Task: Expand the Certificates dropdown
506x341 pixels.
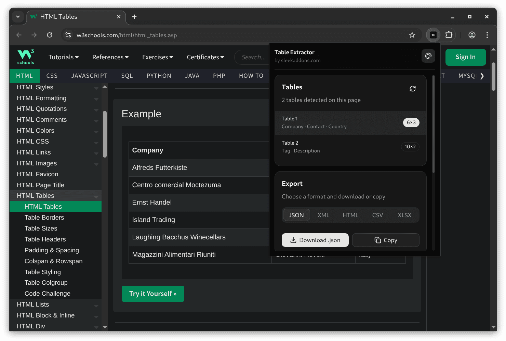Action: pyautogui.click(x=205, y=57)
